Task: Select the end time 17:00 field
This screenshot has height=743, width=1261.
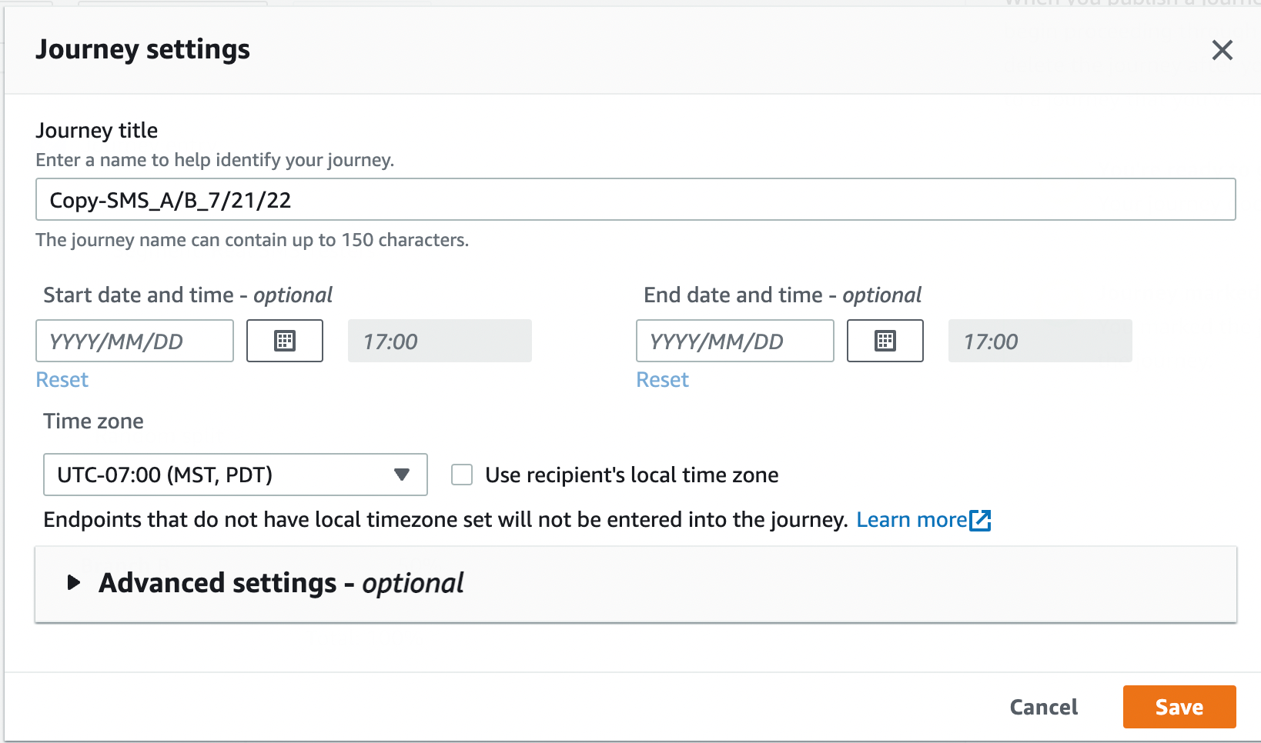Action: 1039,342
